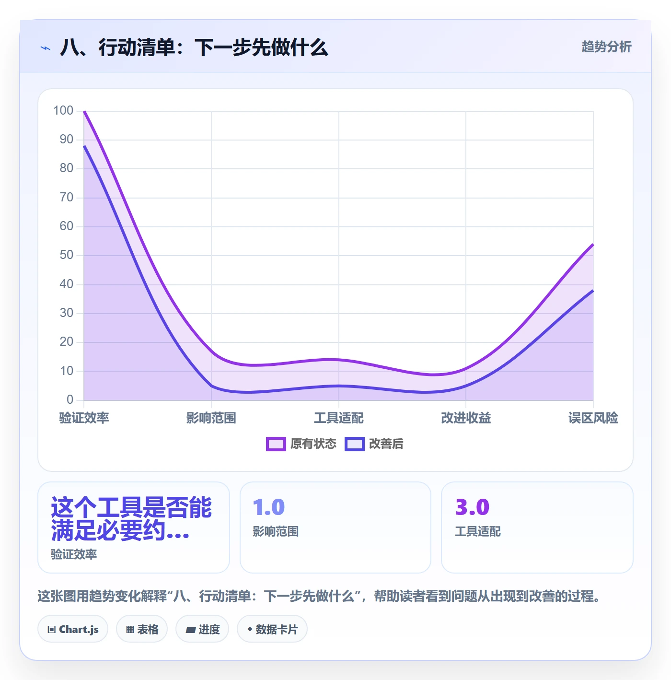Click the 数据卡片 chip diamond icon
This screenshot has width=671, height=680.
(250, 629)
